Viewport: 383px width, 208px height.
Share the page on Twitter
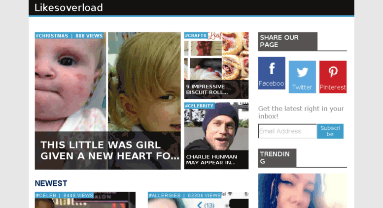[302, 77]
